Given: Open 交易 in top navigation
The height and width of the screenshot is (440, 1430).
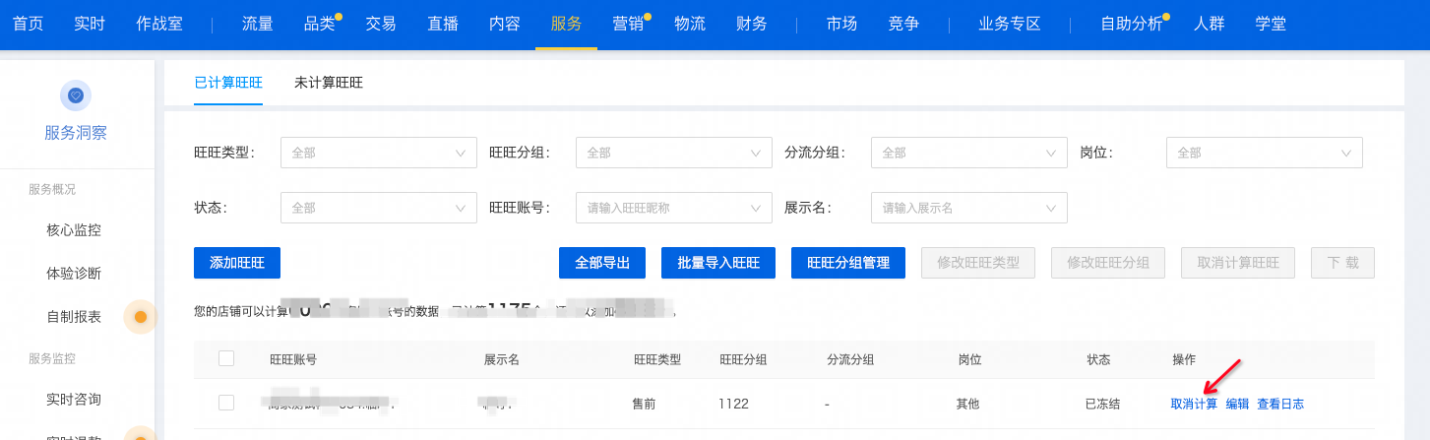Looking at the screenshot, I should (x=381, y=24).
